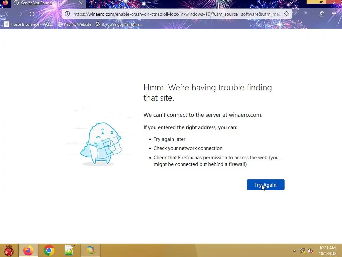
Task: Open Kevin's Website bookmark
Action: point(74,24)
